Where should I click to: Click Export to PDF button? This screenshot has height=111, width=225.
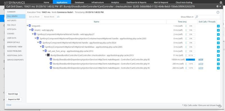coord(14,100)
